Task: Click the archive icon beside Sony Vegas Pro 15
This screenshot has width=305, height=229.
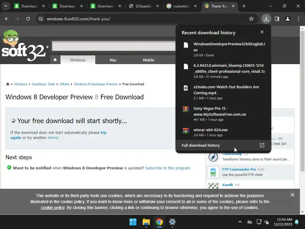Action: point(186,109)
